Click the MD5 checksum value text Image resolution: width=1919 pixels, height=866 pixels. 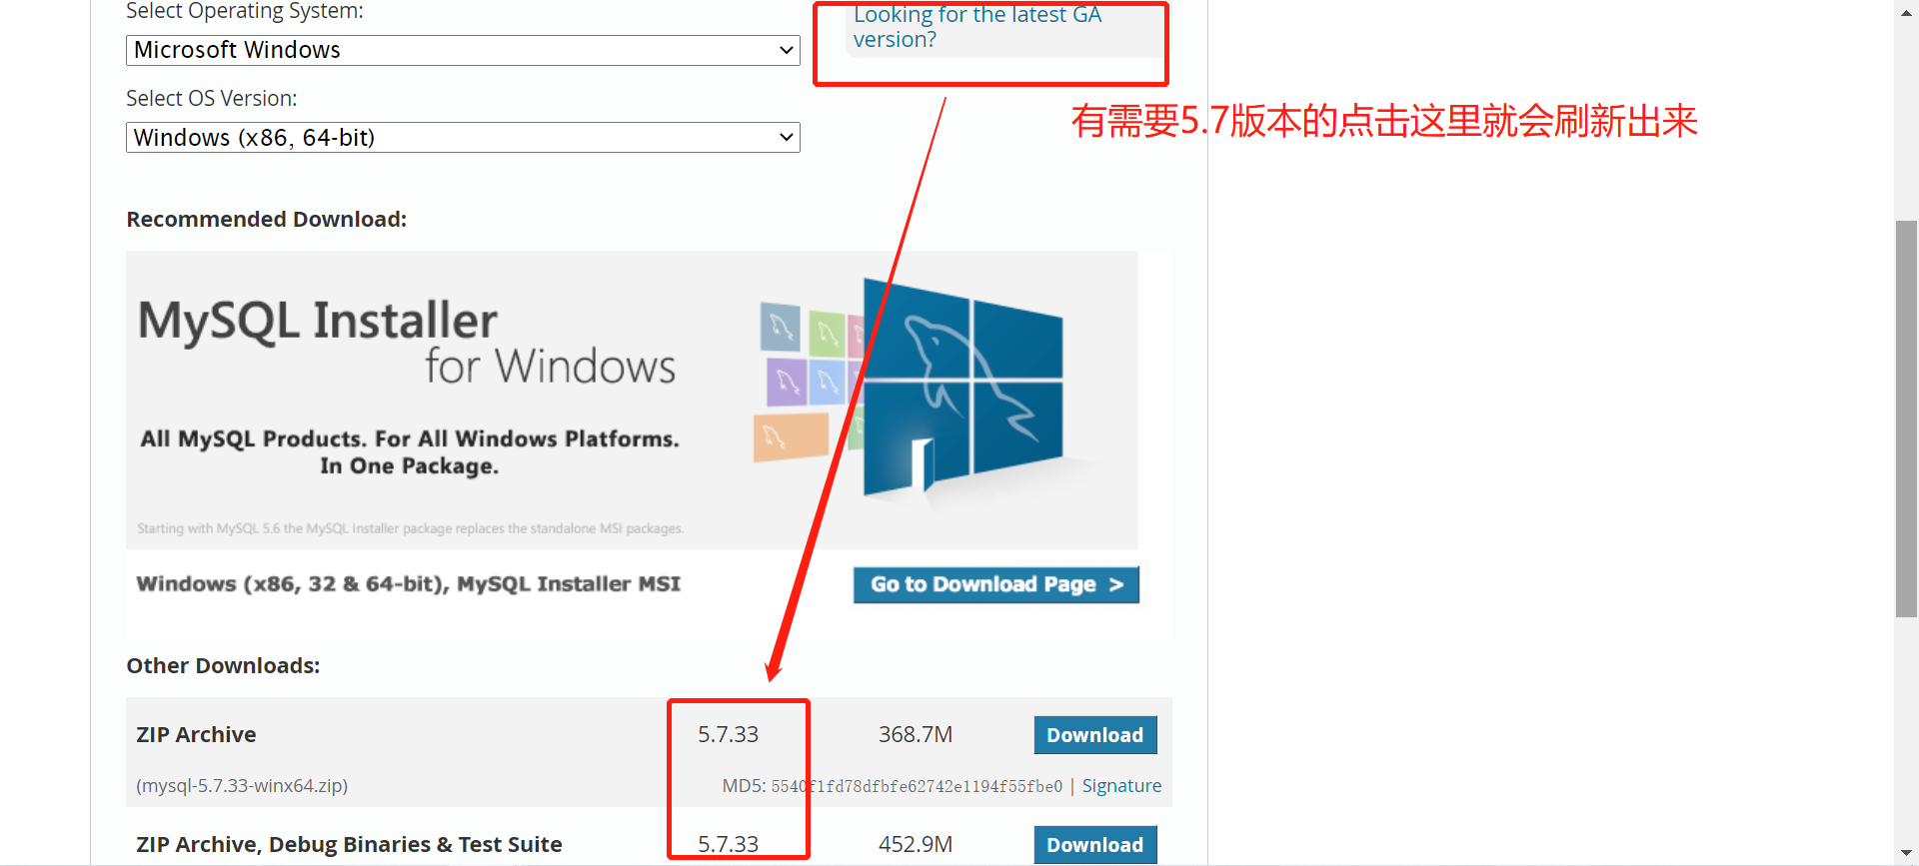click(x=917, y=787)
